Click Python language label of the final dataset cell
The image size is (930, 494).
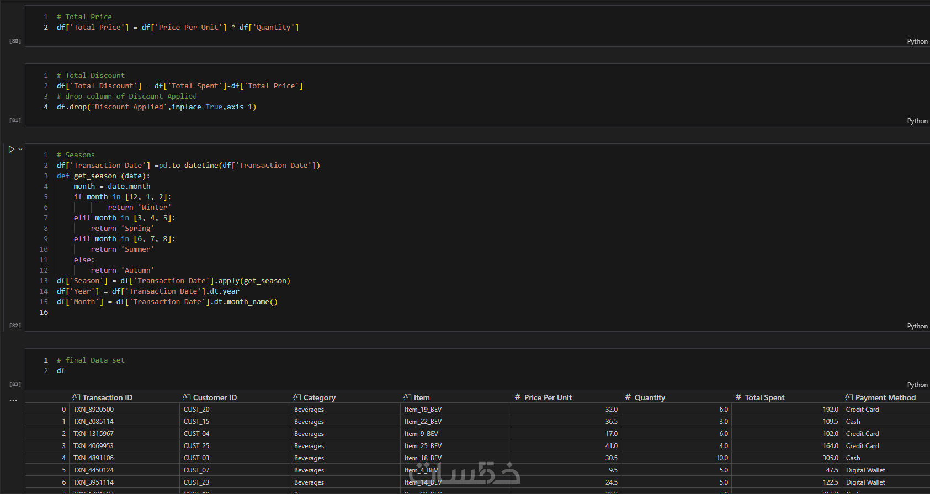[x=917, y=385]
